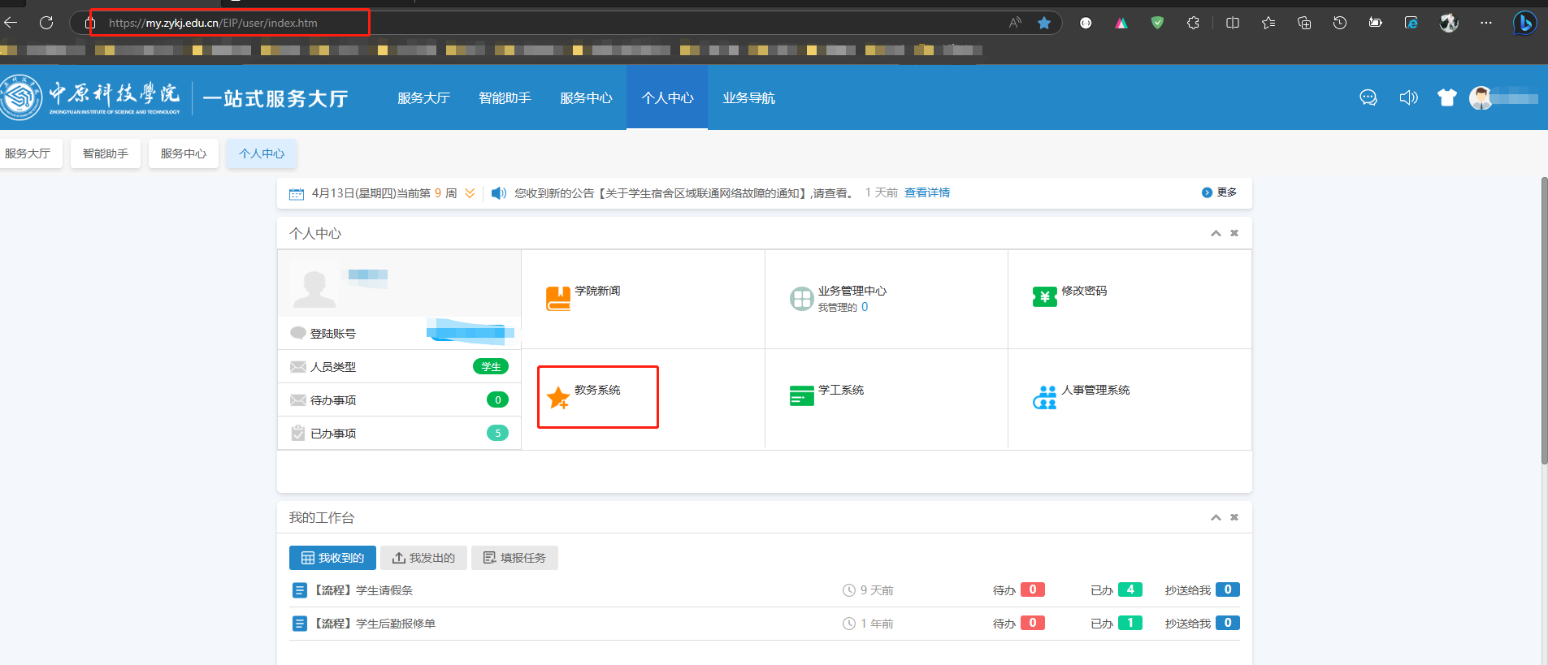Viewport: 1548px width, 665px height.
Task: Close the 个人中心 panel
Action: tap(1234, 233)
